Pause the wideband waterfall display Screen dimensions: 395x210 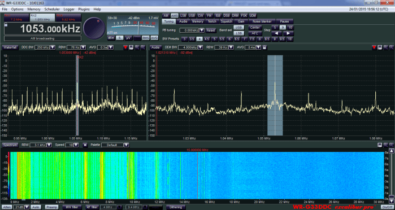click(x=85, y=145)
